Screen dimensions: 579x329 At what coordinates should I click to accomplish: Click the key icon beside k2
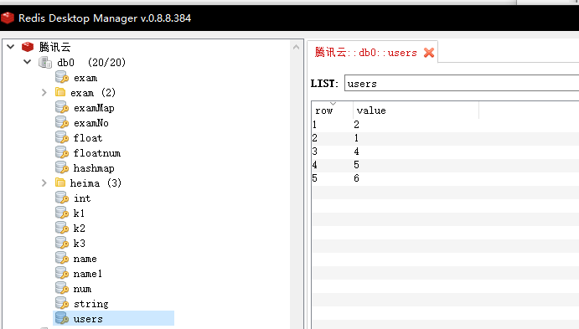click(62, 229)
